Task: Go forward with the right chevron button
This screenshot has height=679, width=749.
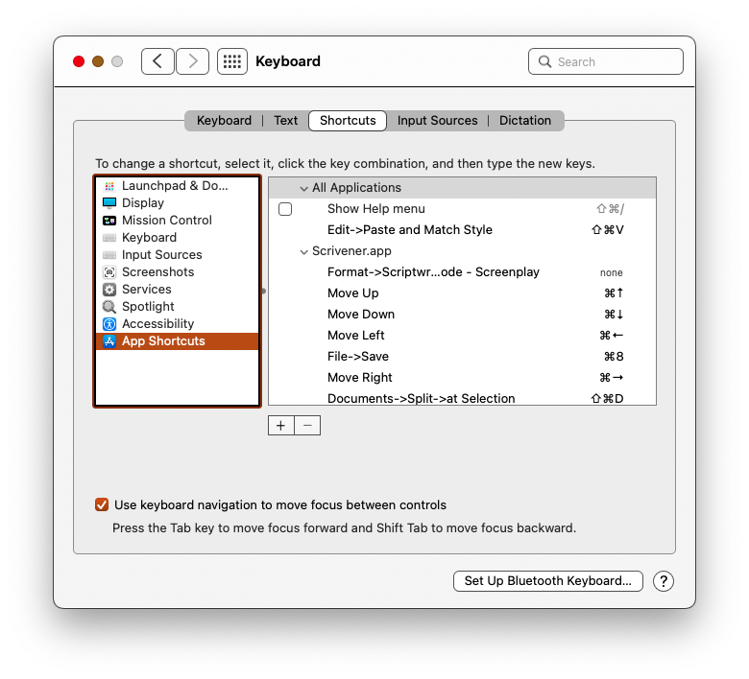Action: [192, 61]
